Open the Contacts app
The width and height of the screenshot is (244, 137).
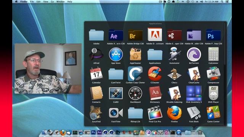[96, 93]
